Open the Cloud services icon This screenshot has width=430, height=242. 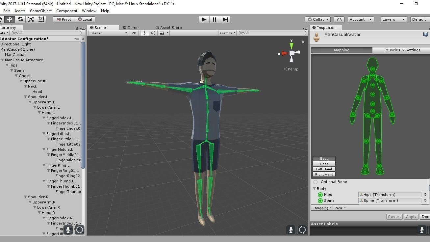[339, 19]
